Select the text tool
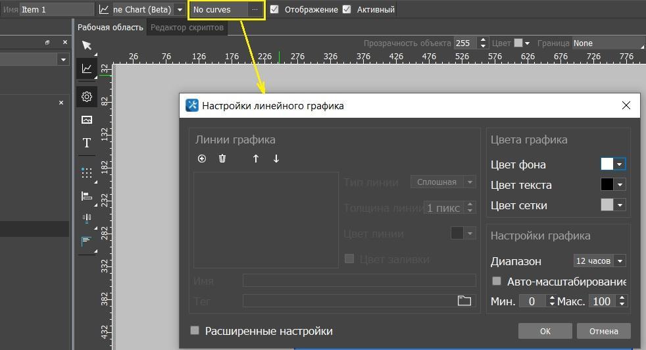 click(87, 143)
